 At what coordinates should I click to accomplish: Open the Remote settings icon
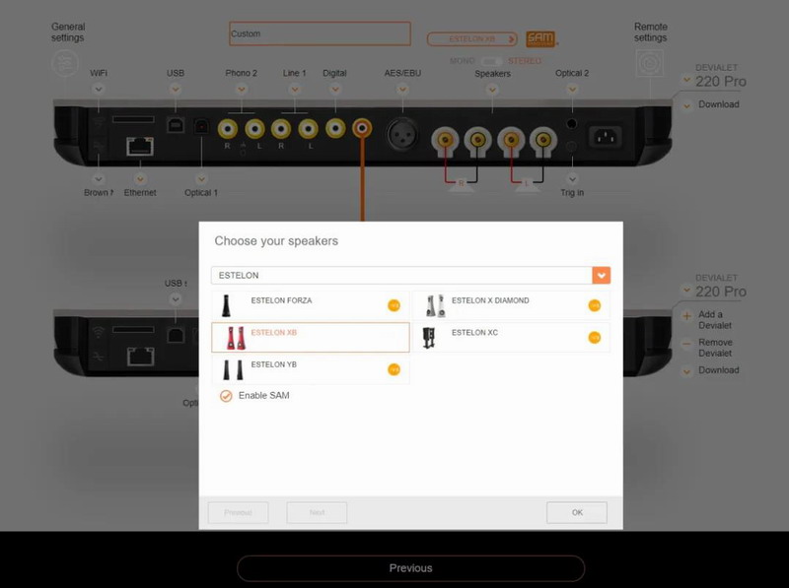pos(650,63)
